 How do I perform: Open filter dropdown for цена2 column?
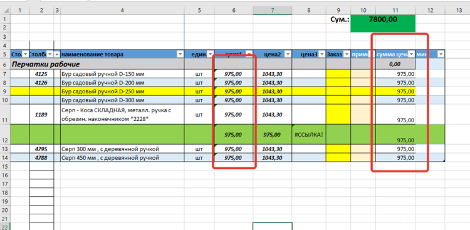(x=288, y=55)
